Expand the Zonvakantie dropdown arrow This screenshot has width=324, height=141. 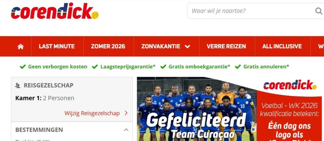[187, 47]
